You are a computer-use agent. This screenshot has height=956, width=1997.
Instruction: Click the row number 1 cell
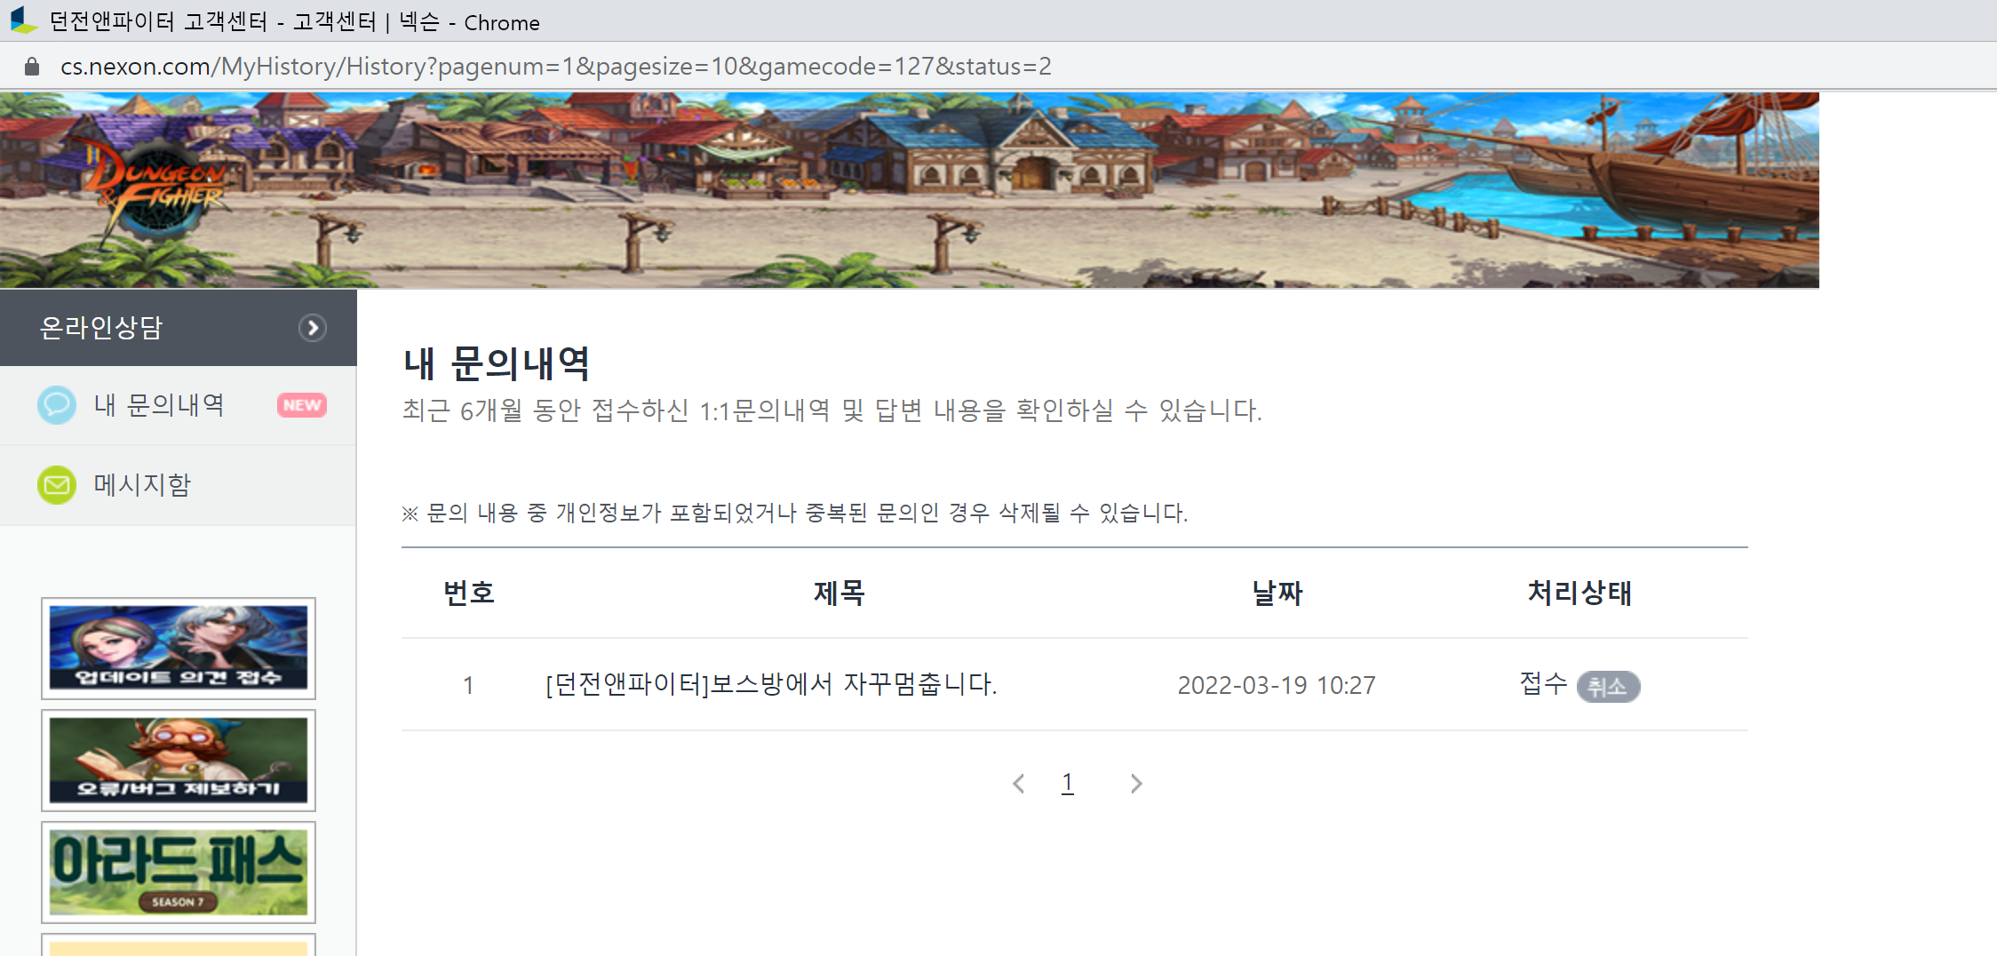coord(468,685)
